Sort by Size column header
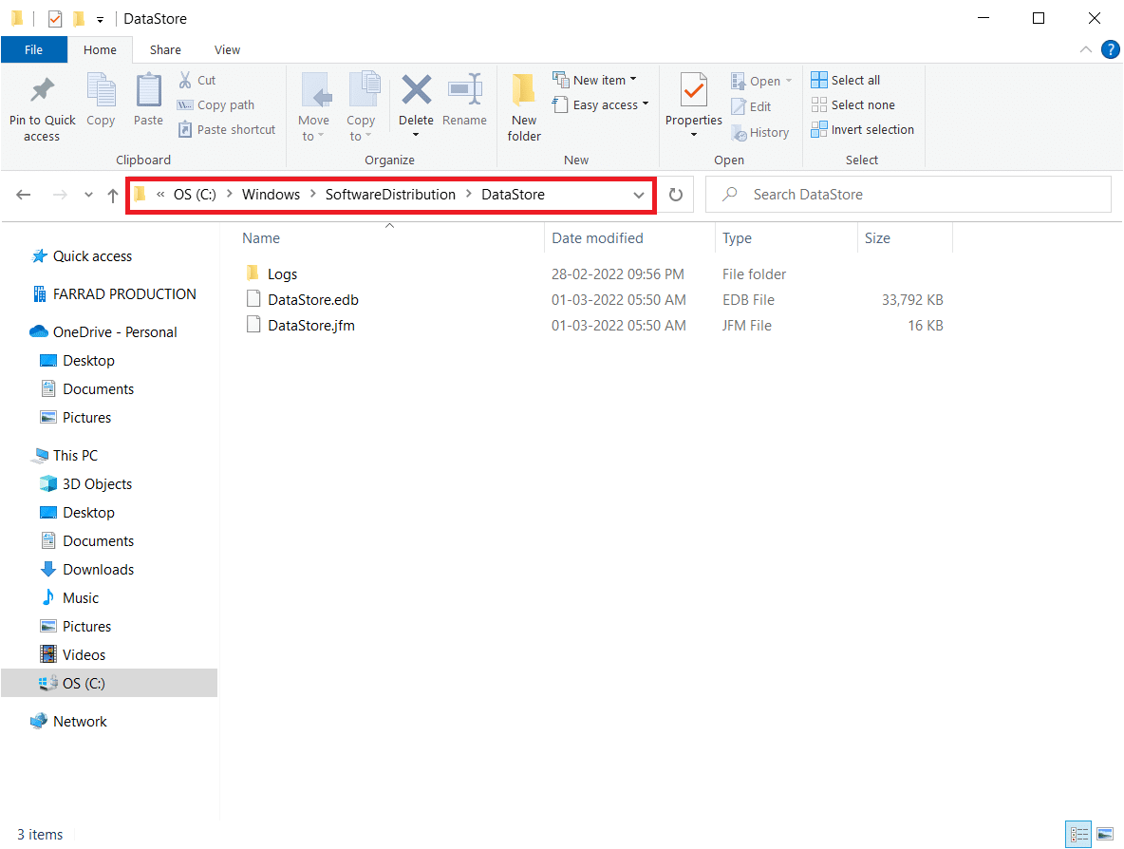 pyautogui.click(x=906, y=238)
